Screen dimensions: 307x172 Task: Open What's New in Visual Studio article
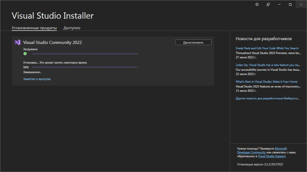coord(266,81)
